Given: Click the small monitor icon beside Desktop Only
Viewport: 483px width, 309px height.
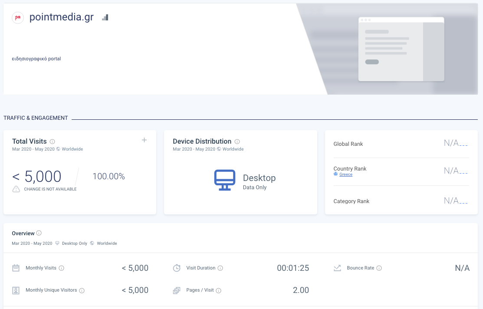Looking at the screenshot, I should coord(57,243).
